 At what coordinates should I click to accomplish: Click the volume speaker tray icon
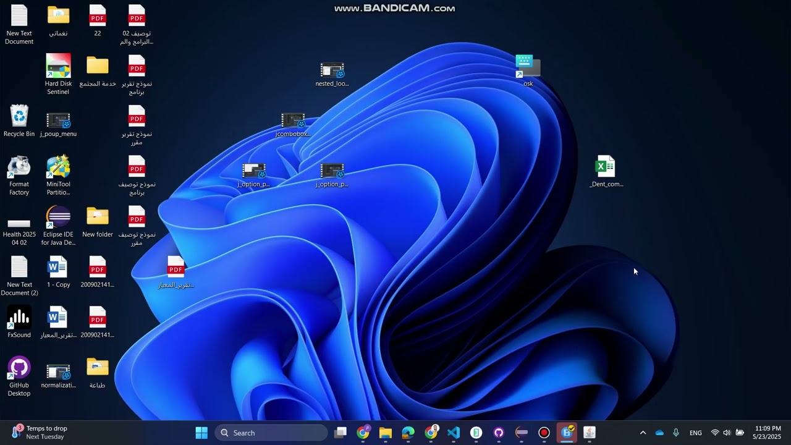coord(727,433)
